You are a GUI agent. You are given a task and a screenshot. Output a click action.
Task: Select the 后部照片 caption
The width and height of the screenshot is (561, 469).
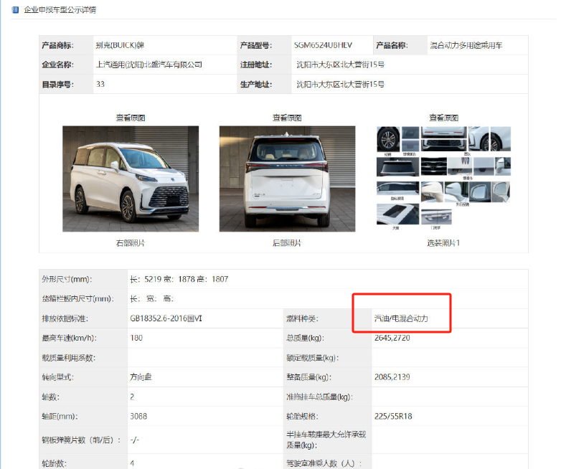[287, 243]
